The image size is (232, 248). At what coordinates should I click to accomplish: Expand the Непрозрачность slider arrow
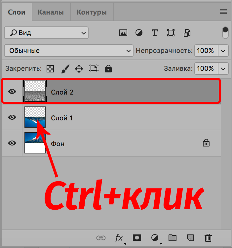223,51
